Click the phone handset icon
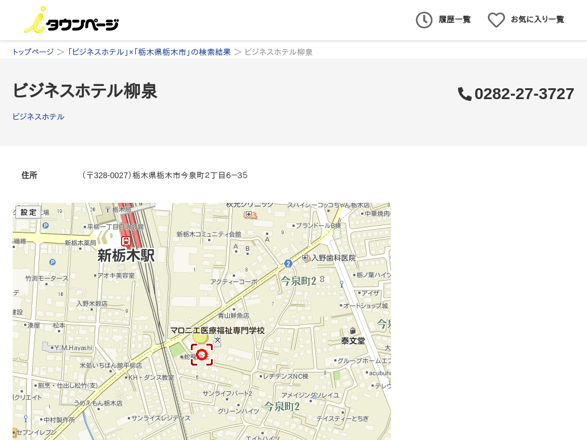Image resolution: width=587 pixels, height=440 pixels. click(x=464, y=94)
